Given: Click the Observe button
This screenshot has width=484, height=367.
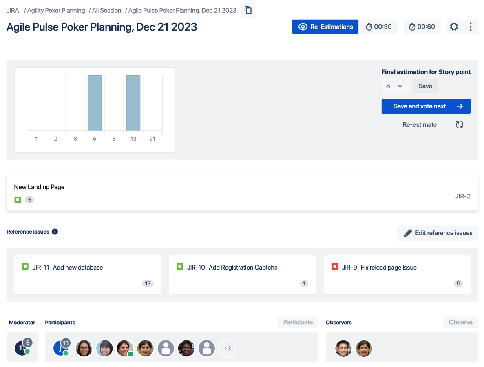Looking at the screenshot, I should [460, 322].
